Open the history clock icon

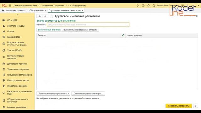click(x=143, y=6)
